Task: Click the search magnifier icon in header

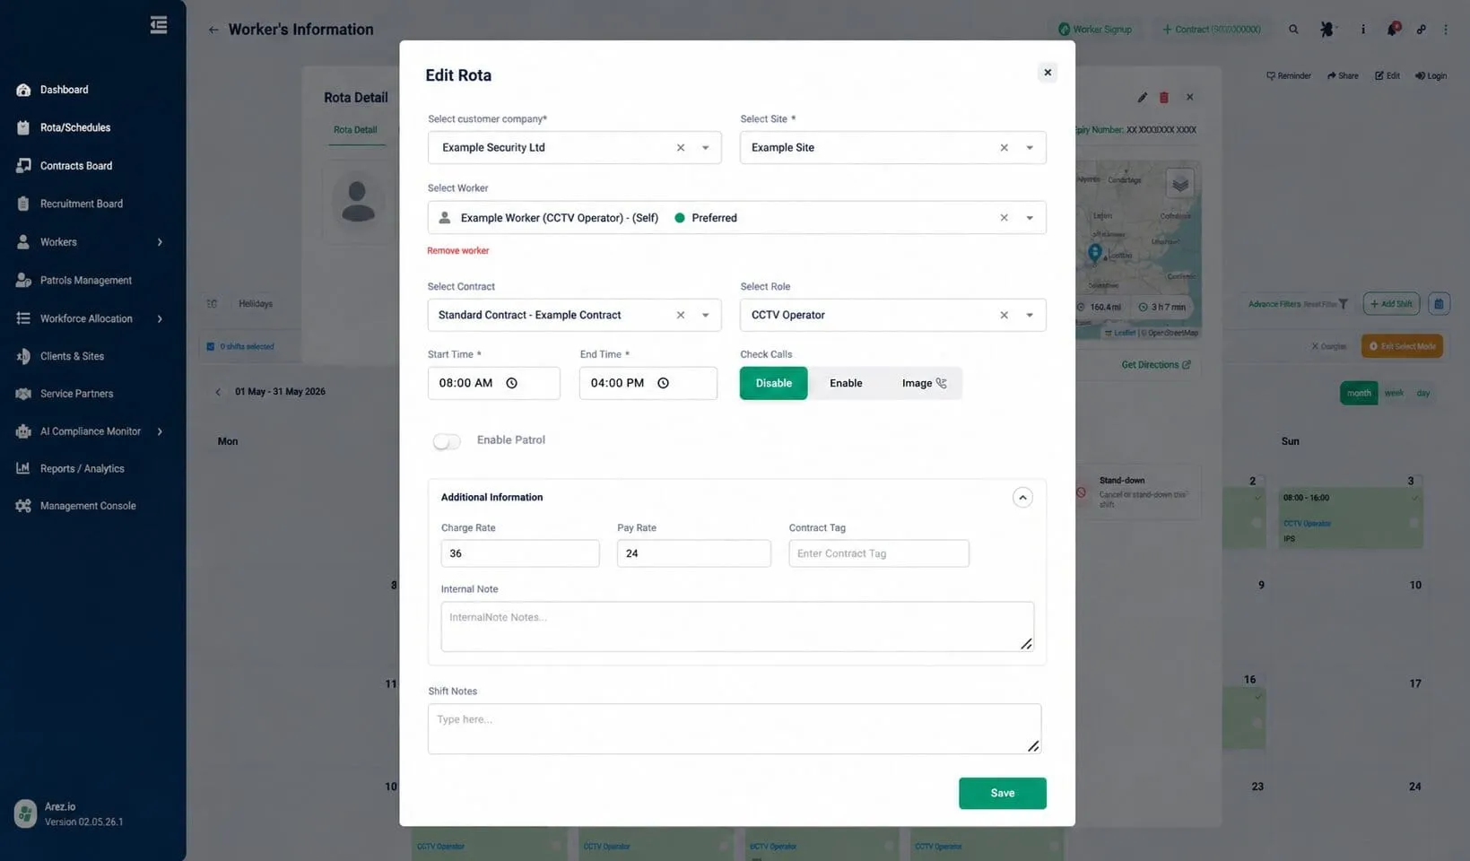Action: (1293, 30)
